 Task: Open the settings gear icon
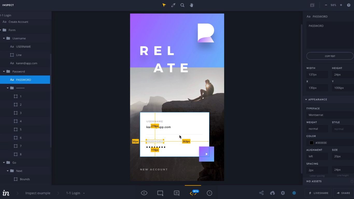[x=283, y=193]
